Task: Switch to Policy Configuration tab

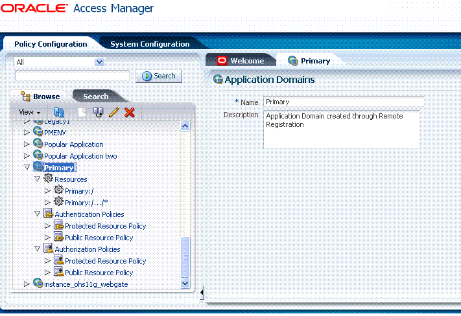Action: point(51,44)
